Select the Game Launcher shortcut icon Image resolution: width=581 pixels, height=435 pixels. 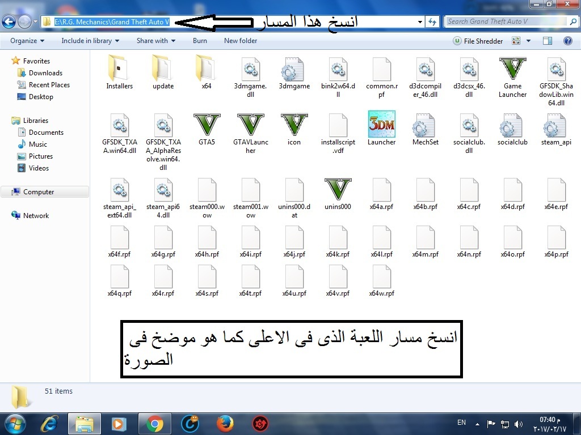tap(512, 70)
